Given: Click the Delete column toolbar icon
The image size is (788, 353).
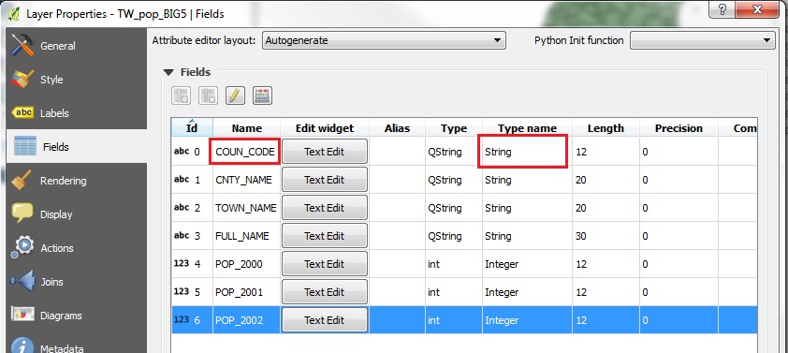Looking at the screenshot, I should pos(208,96).
